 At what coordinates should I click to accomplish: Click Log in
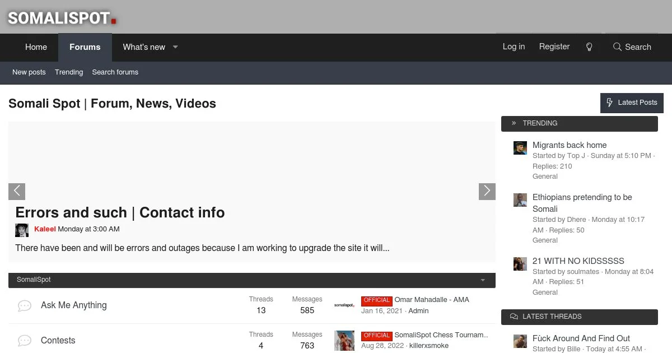(x=514, y=47)
